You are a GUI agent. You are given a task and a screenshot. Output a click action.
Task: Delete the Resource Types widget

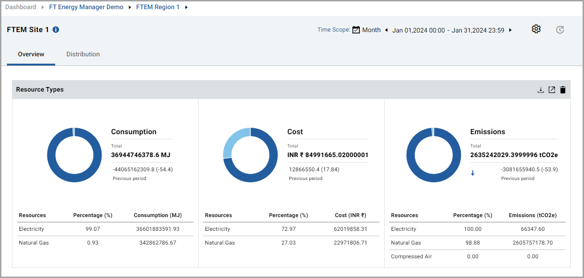tap(563, 90)
